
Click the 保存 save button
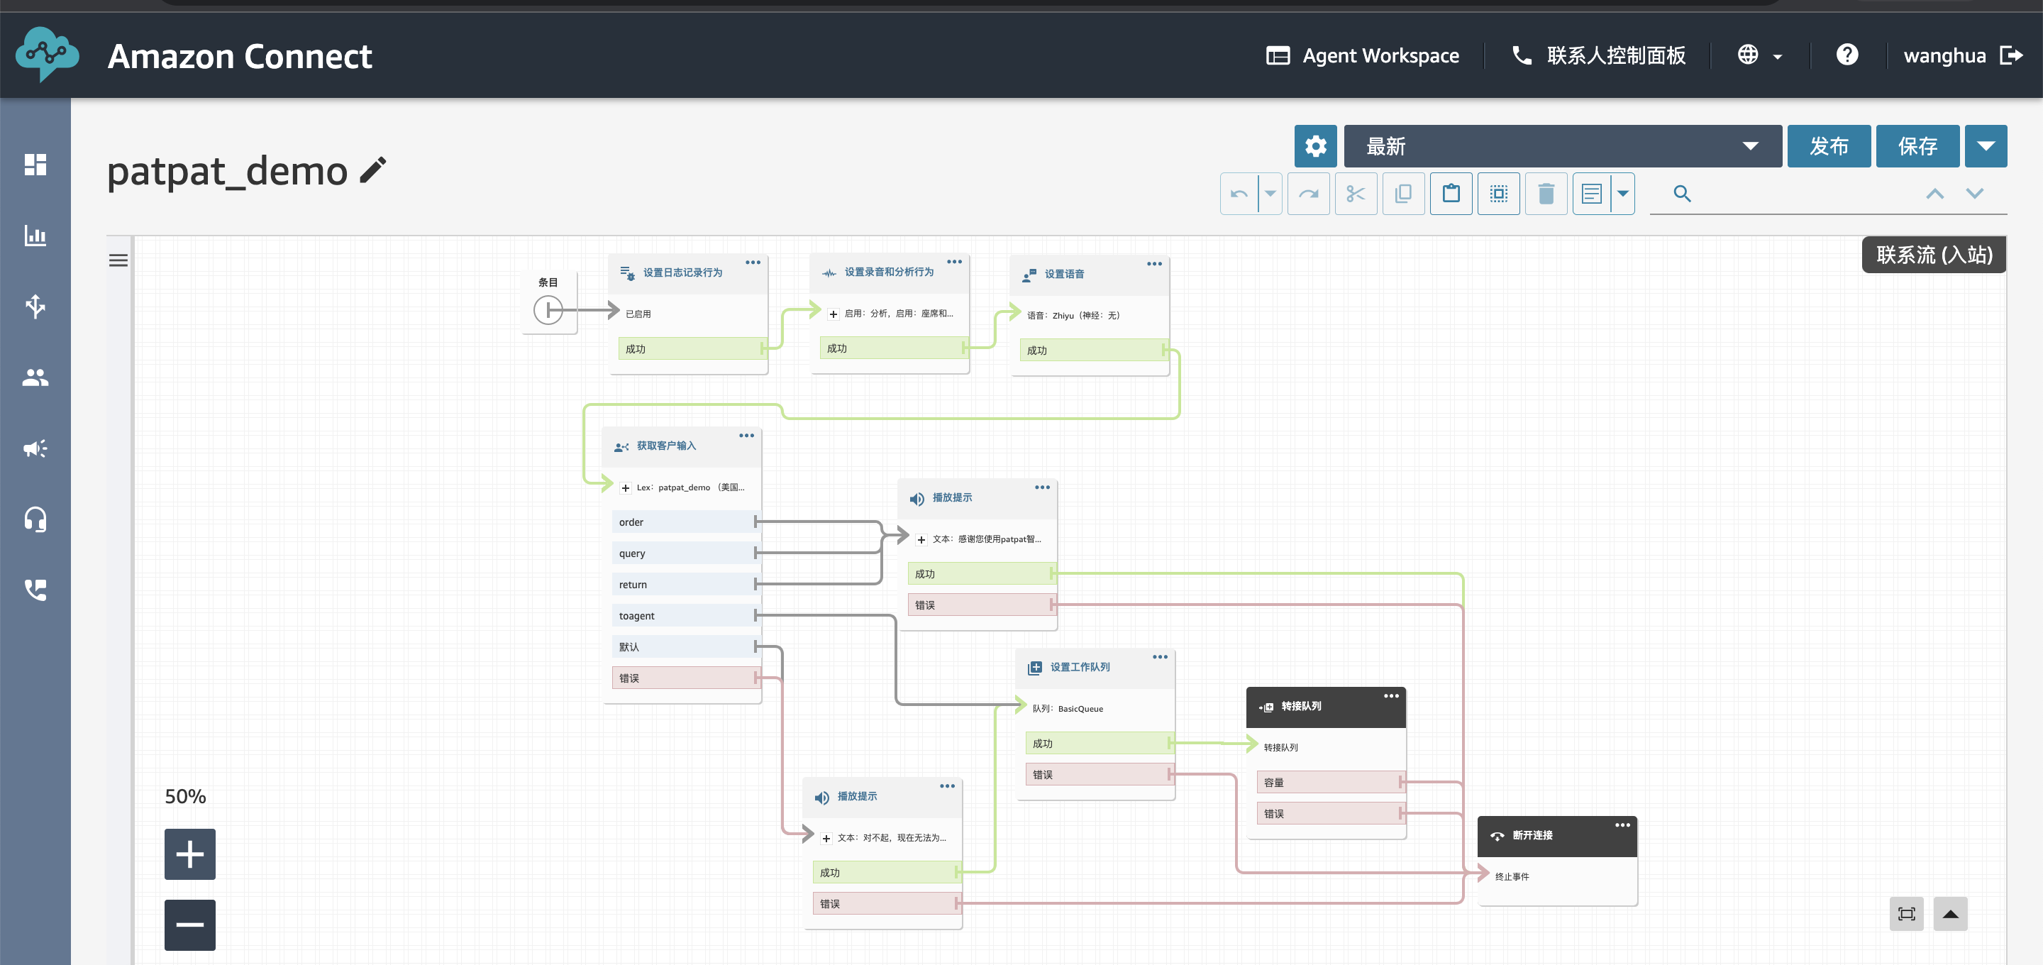click(1917, 146)
